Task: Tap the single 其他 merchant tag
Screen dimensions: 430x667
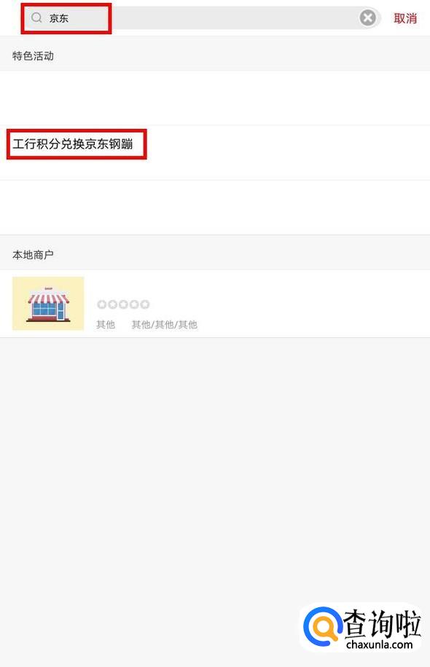Action: [x=106, y=325]
